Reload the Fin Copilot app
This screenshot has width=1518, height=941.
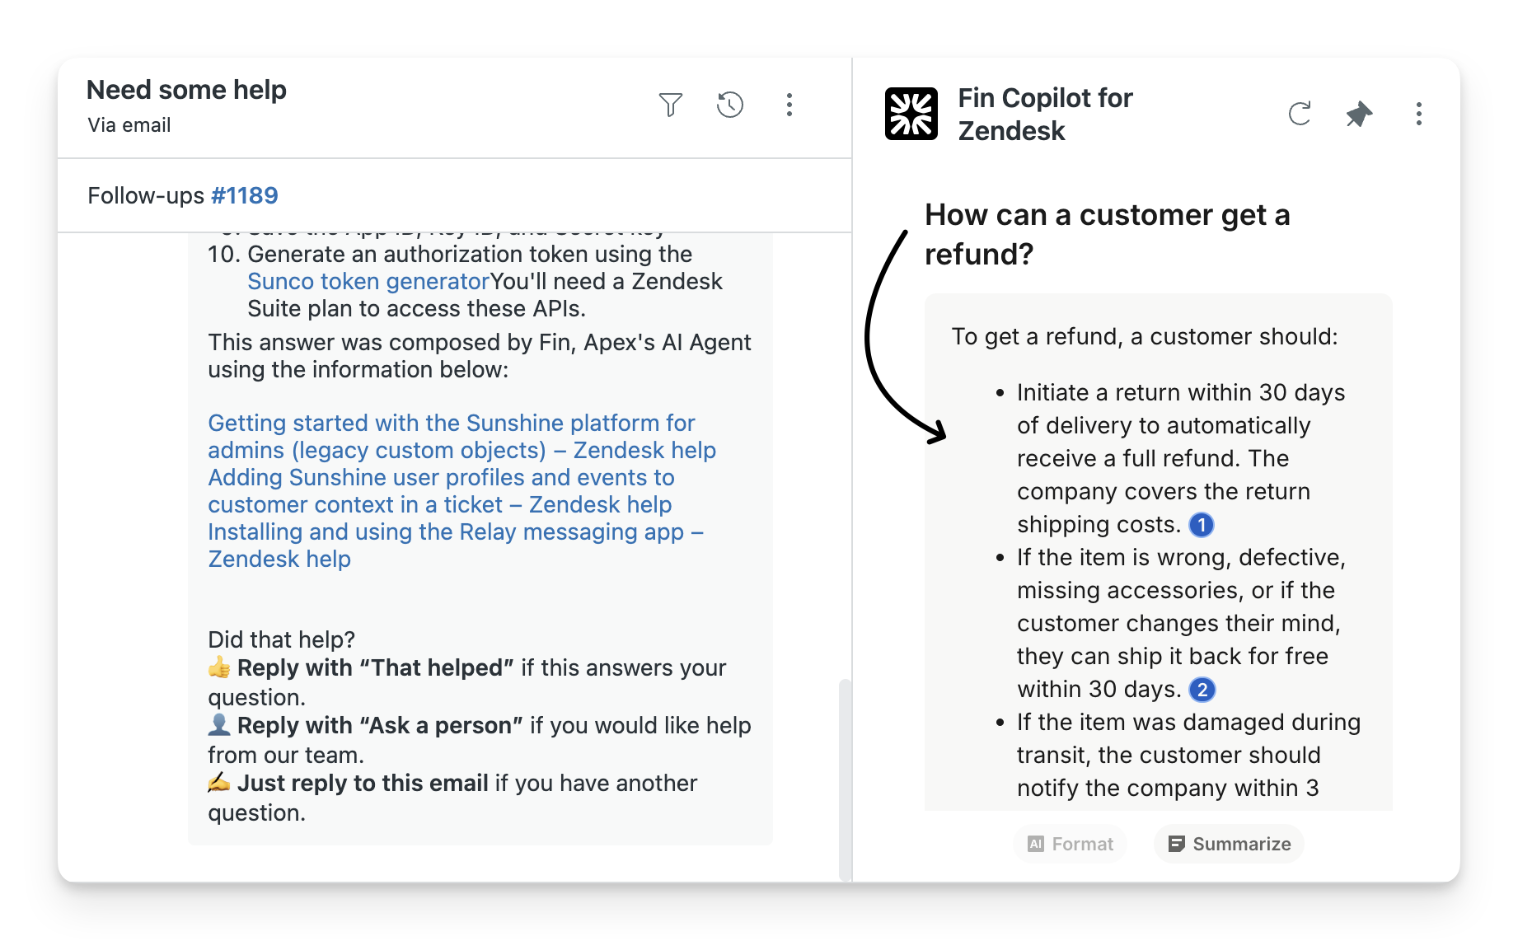point(1299,114)
